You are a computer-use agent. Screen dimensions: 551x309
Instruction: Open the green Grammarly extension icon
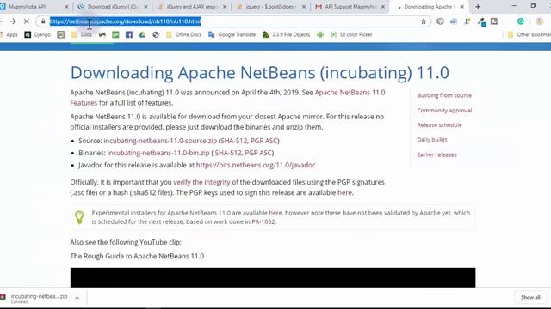tap(520, 21)
